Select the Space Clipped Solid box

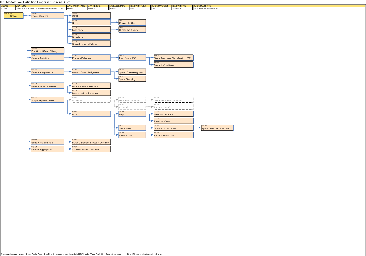click(174, 135)
